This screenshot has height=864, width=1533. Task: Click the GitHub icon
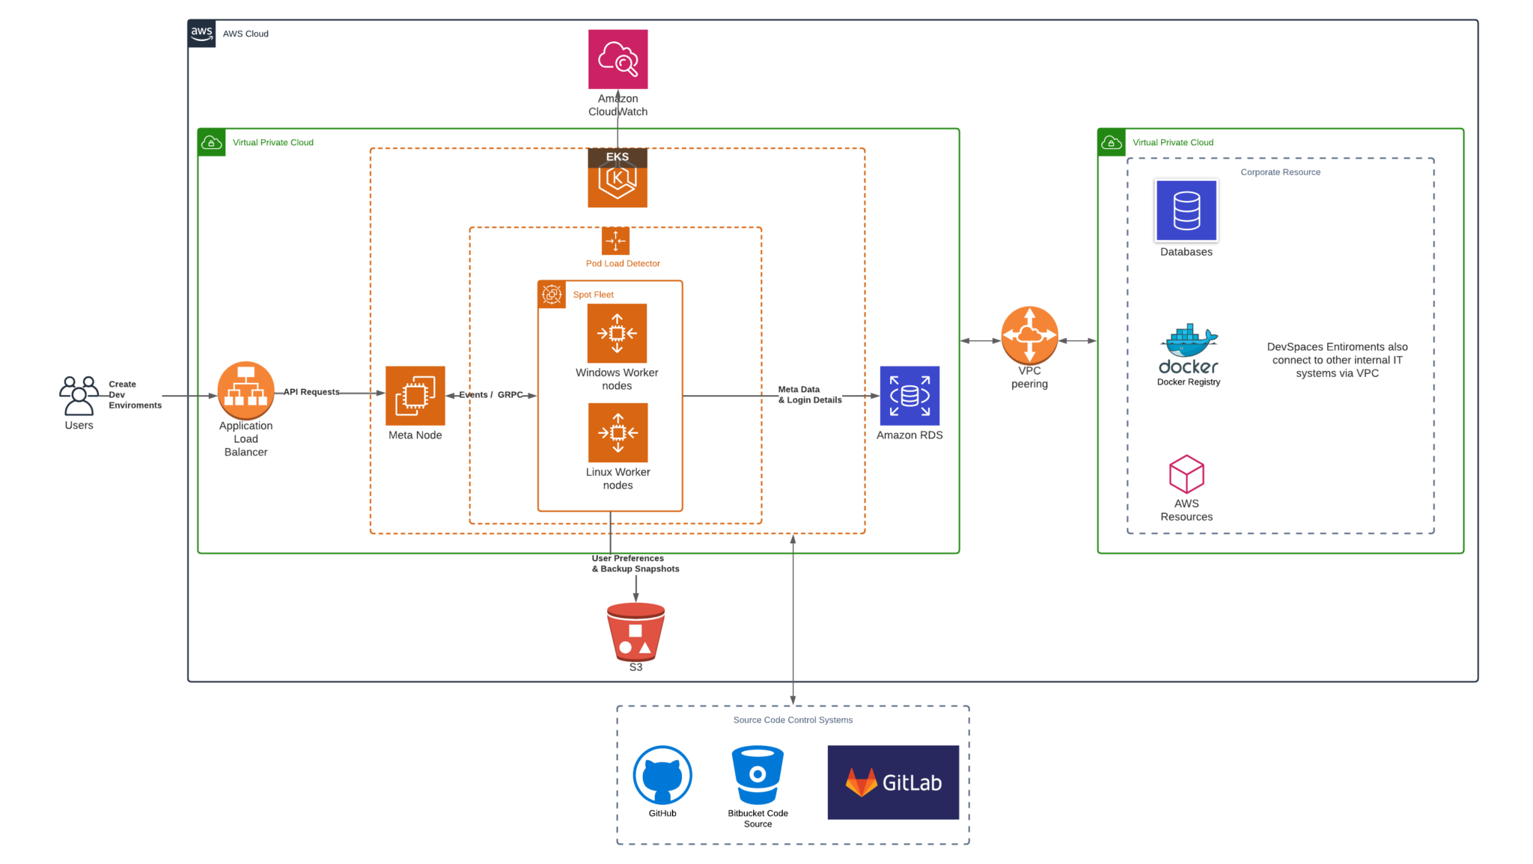tap(662, 775)
